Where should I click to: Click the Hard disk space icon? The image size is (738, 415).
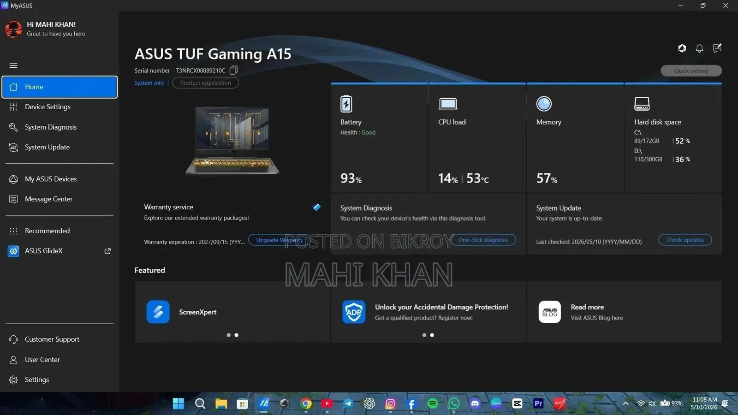[642, 104]
